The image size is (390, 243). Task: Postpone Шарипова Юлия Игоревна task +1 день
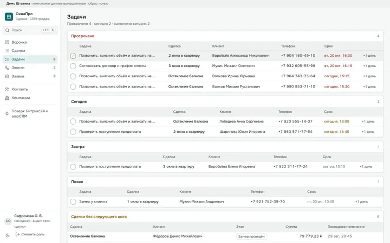coord(368,132)
